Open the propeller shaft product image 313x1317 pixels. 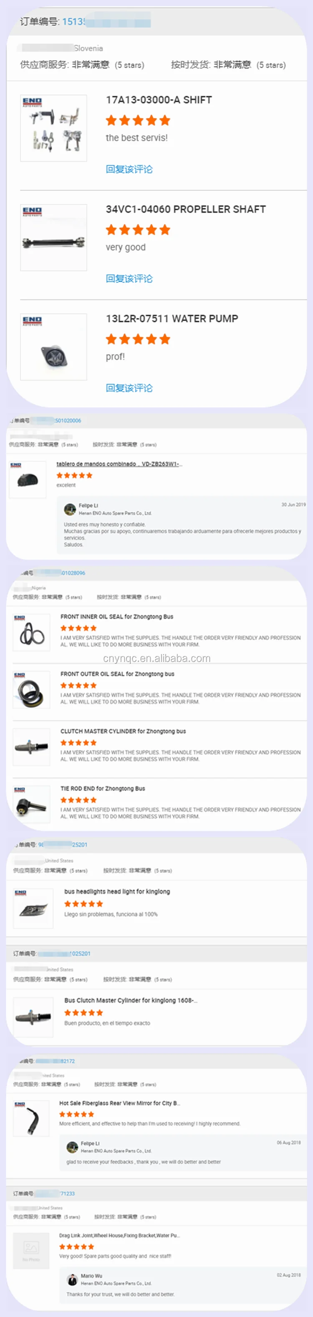pyautogui.click(x=53, y=238)
